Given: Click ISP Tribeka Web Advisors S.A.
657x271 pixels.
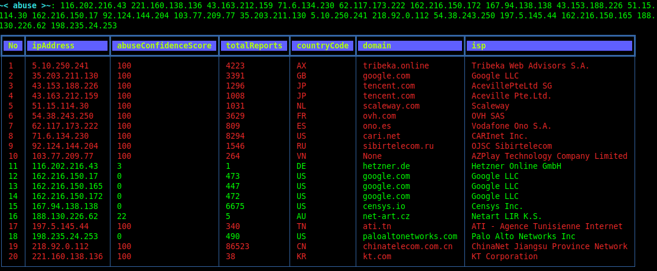Looking at the screenshot, I should (x=531, y=66).
